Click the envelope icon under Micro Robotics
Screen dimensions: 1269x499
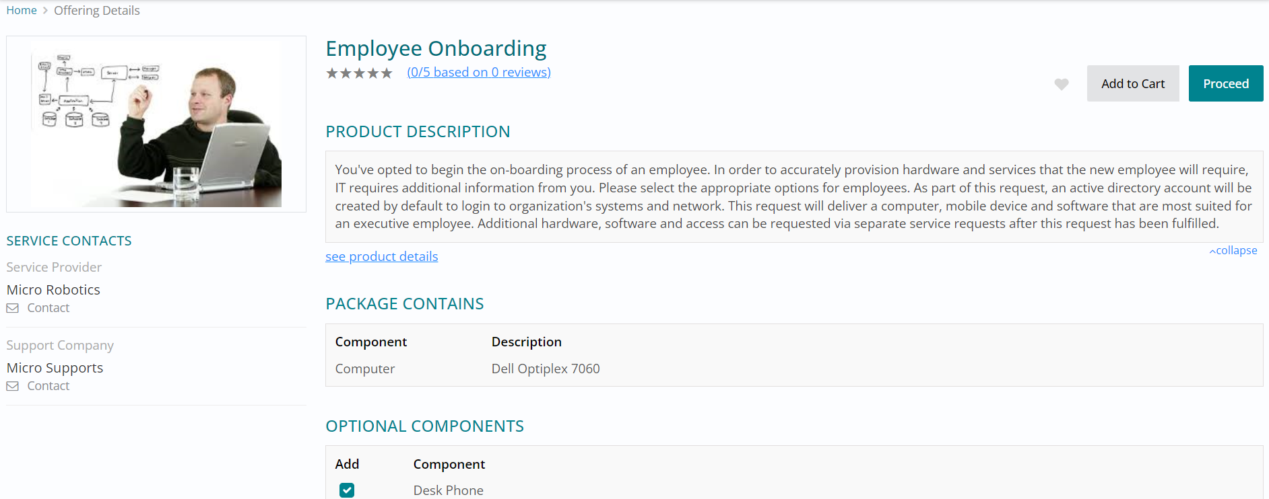coord(13,308)
